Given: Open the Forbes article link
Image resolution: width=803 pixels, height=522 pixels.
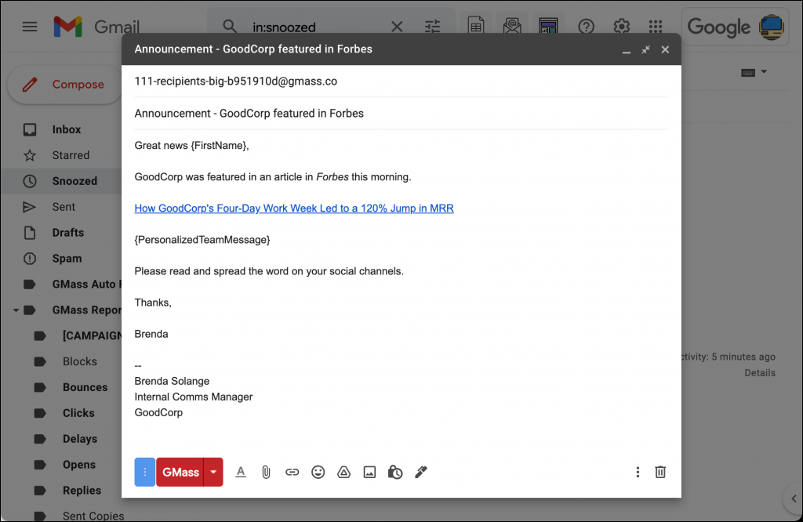Looking at the screenshot, I should (294, 208).
